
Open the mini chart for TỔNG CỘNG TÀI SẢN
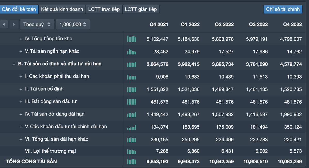[x=132, y=162]
